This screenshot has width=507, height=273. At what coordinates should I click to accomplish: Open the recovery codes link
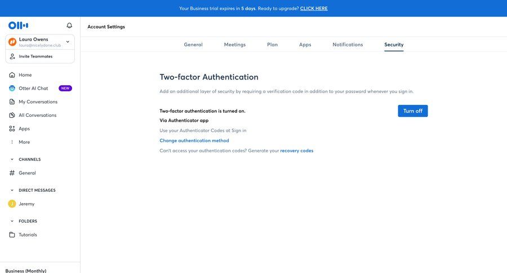[x=296, y=151]
